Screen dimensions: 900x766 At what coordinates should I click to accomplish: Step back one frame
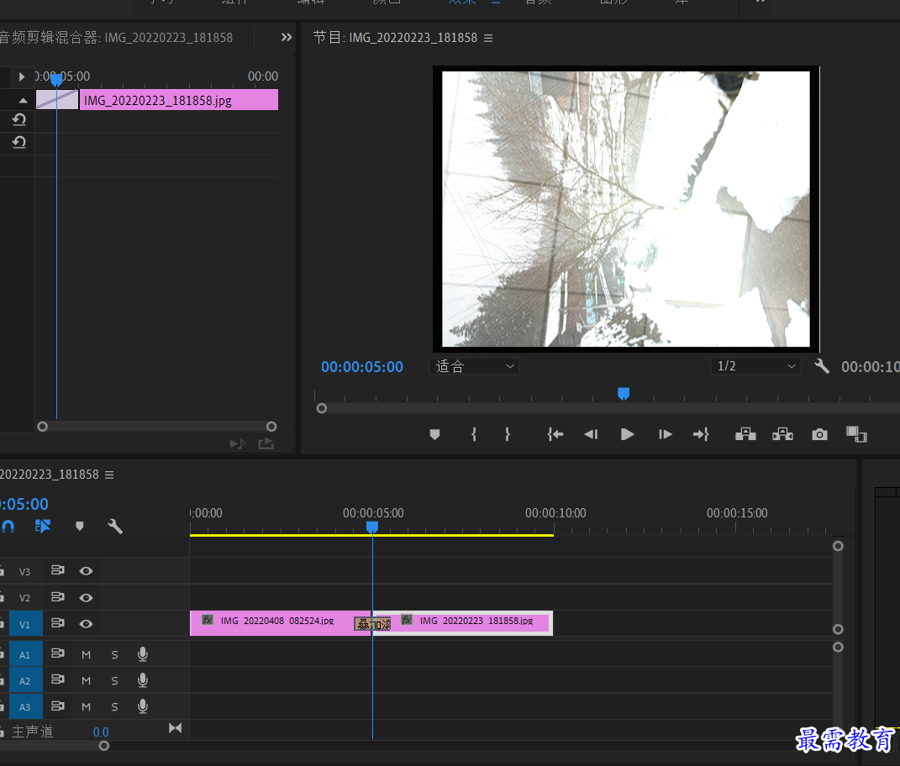point(592,434)
